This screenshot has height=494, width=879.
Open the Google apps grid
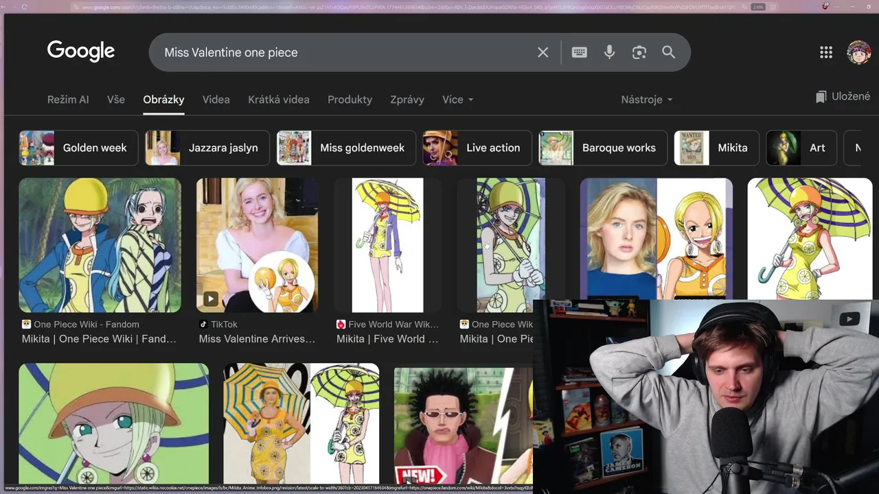pos(826,52)
